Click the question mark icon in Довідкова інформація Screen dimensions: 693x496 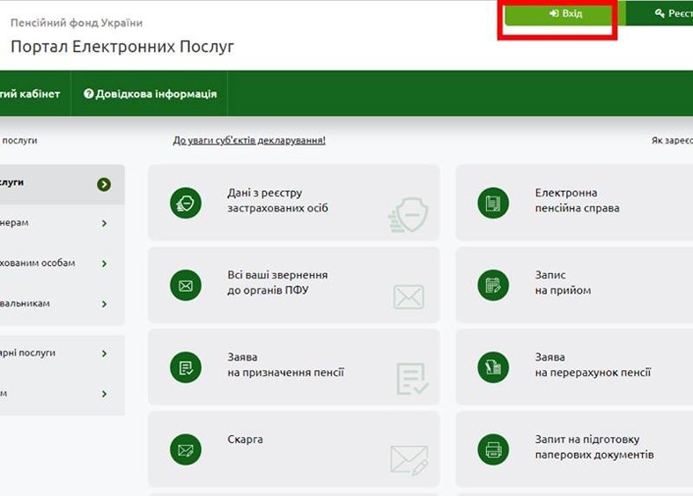click(88, 93)
